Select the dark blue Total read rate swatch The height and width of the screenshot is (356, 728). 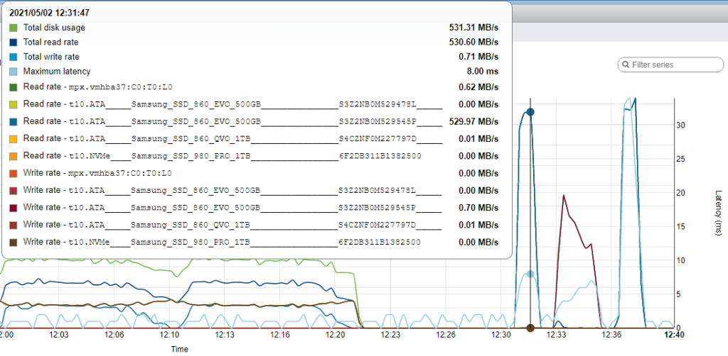14,43
